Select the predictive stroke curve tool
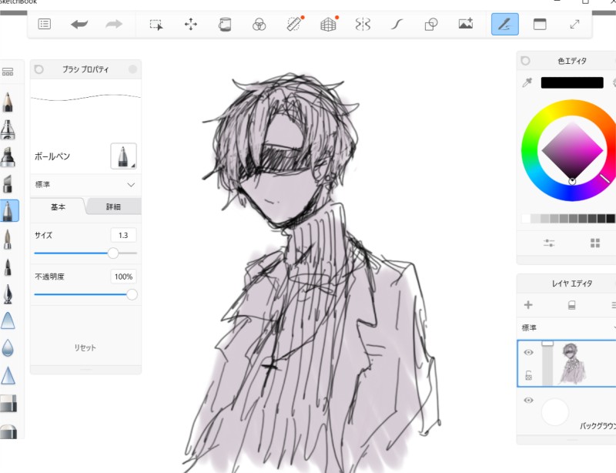Image resolution: width=616 pixels, height=473 pixels. point(397,25)
